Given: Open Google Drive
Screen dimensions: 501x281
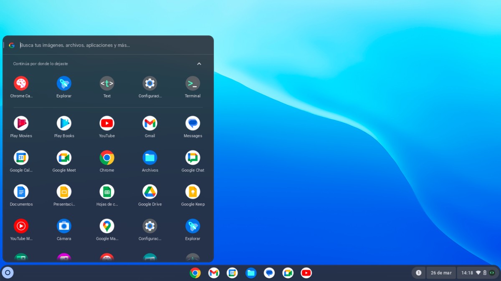Looking at the screenshot, I should point(150,192).
